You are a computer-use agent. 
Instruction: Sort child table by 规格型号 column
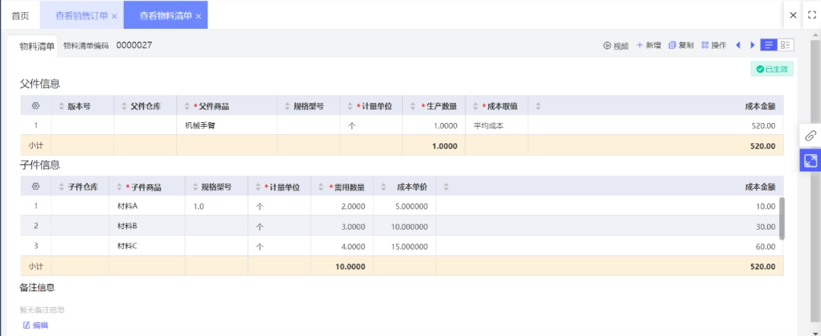[195, 187]
